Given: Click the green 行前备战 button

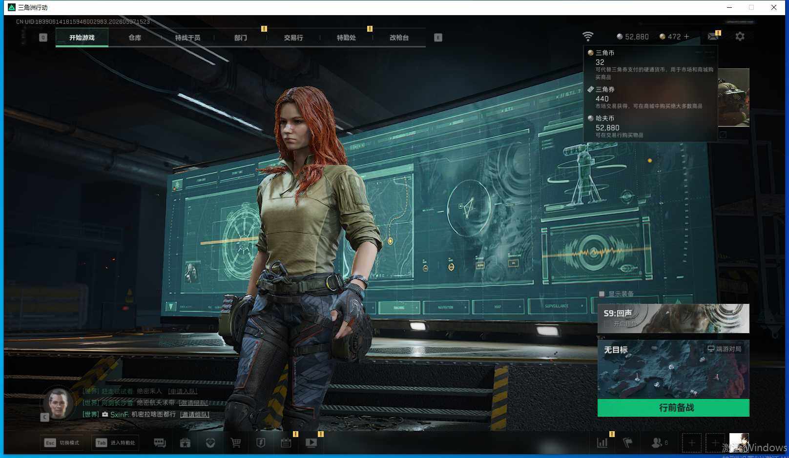Looking at the screenshot, I should [673, 408].
